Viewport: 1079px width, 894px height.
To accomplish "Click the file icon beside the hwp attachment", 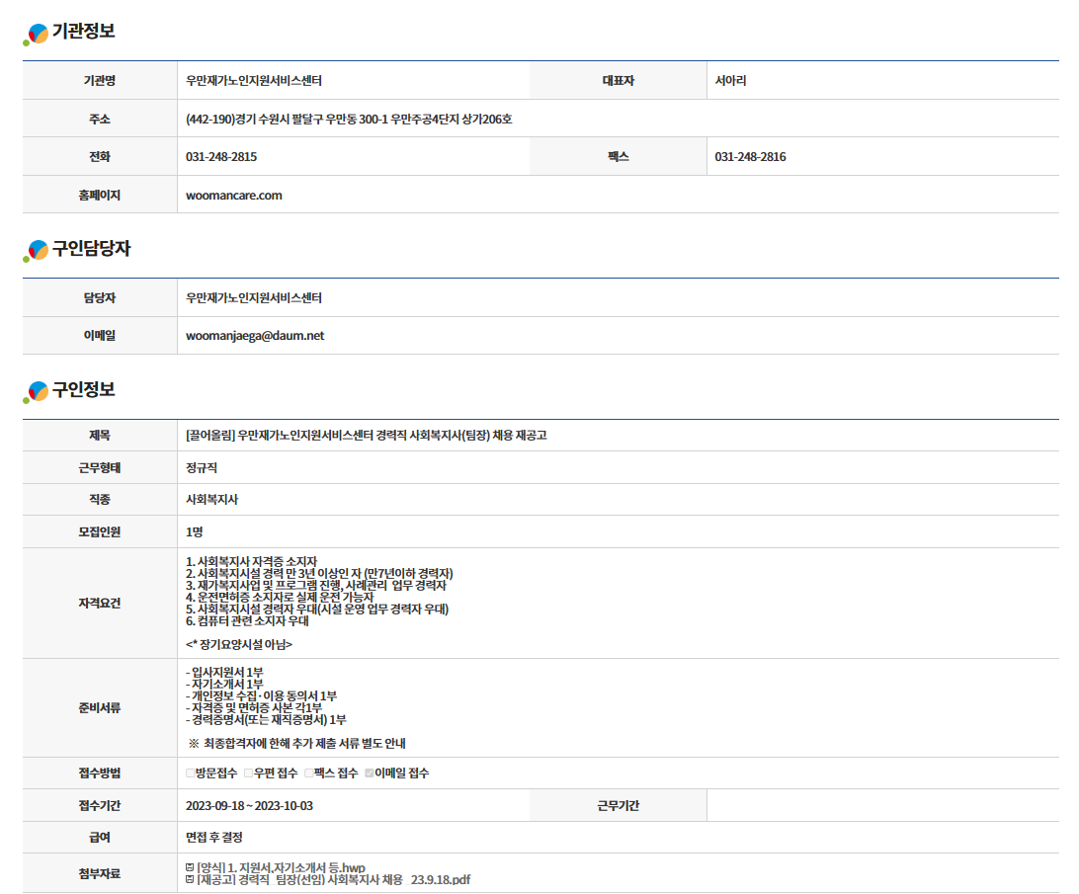I will pos(190,867).
